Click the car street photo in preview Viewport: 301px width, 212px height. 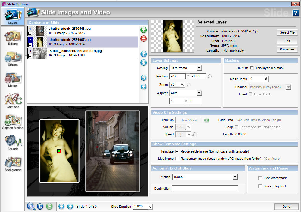(113, 151)
